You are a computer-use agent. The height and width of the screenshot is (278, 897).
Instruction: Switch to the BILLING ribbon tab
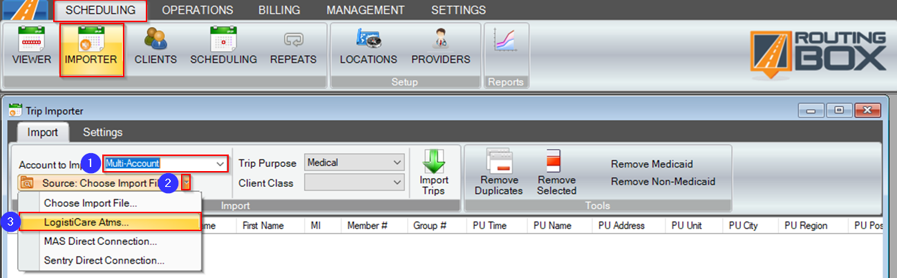[x=279, y=10]
